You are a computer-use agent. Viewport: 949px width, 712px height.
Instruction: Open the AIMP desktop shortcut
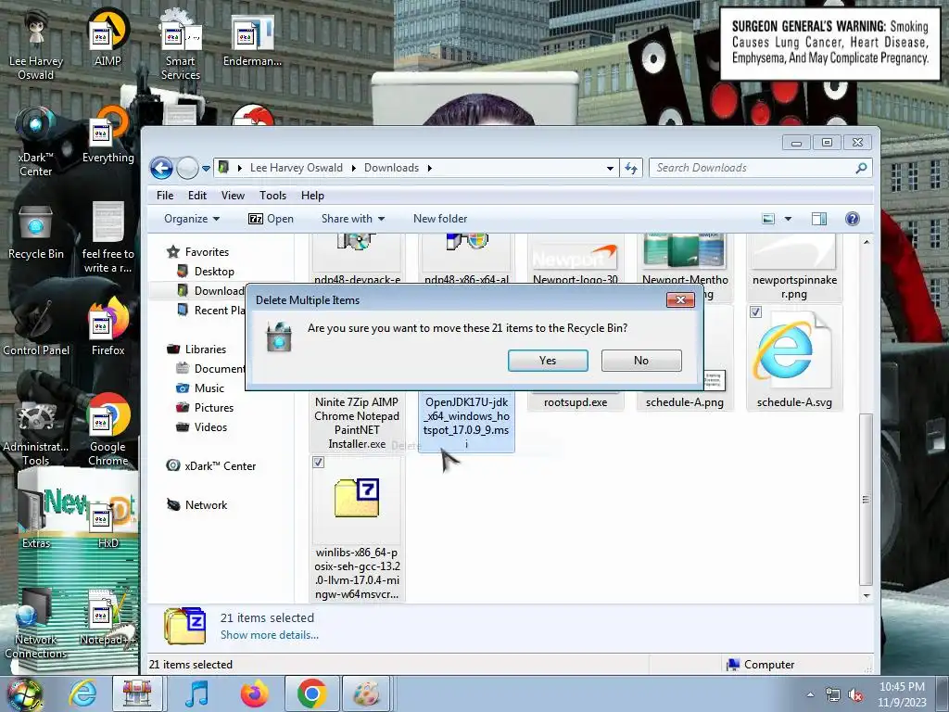click(108, 37)
